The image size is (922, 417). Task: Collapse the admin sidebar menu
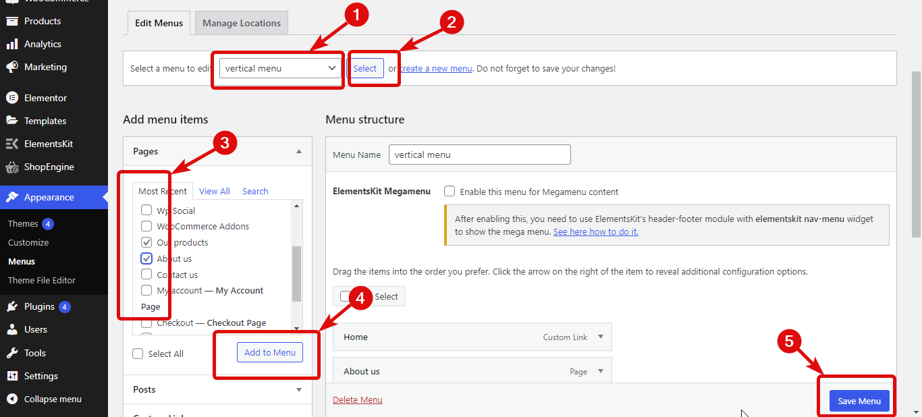pos(49,398)
